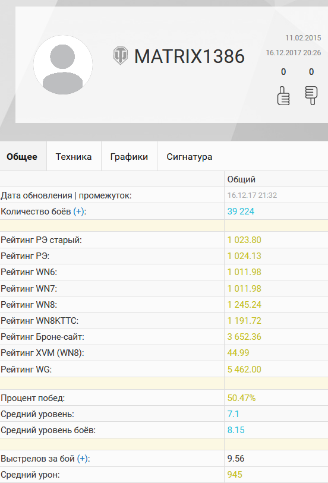Click the win percentage value 50.47%

coord(241,398)
